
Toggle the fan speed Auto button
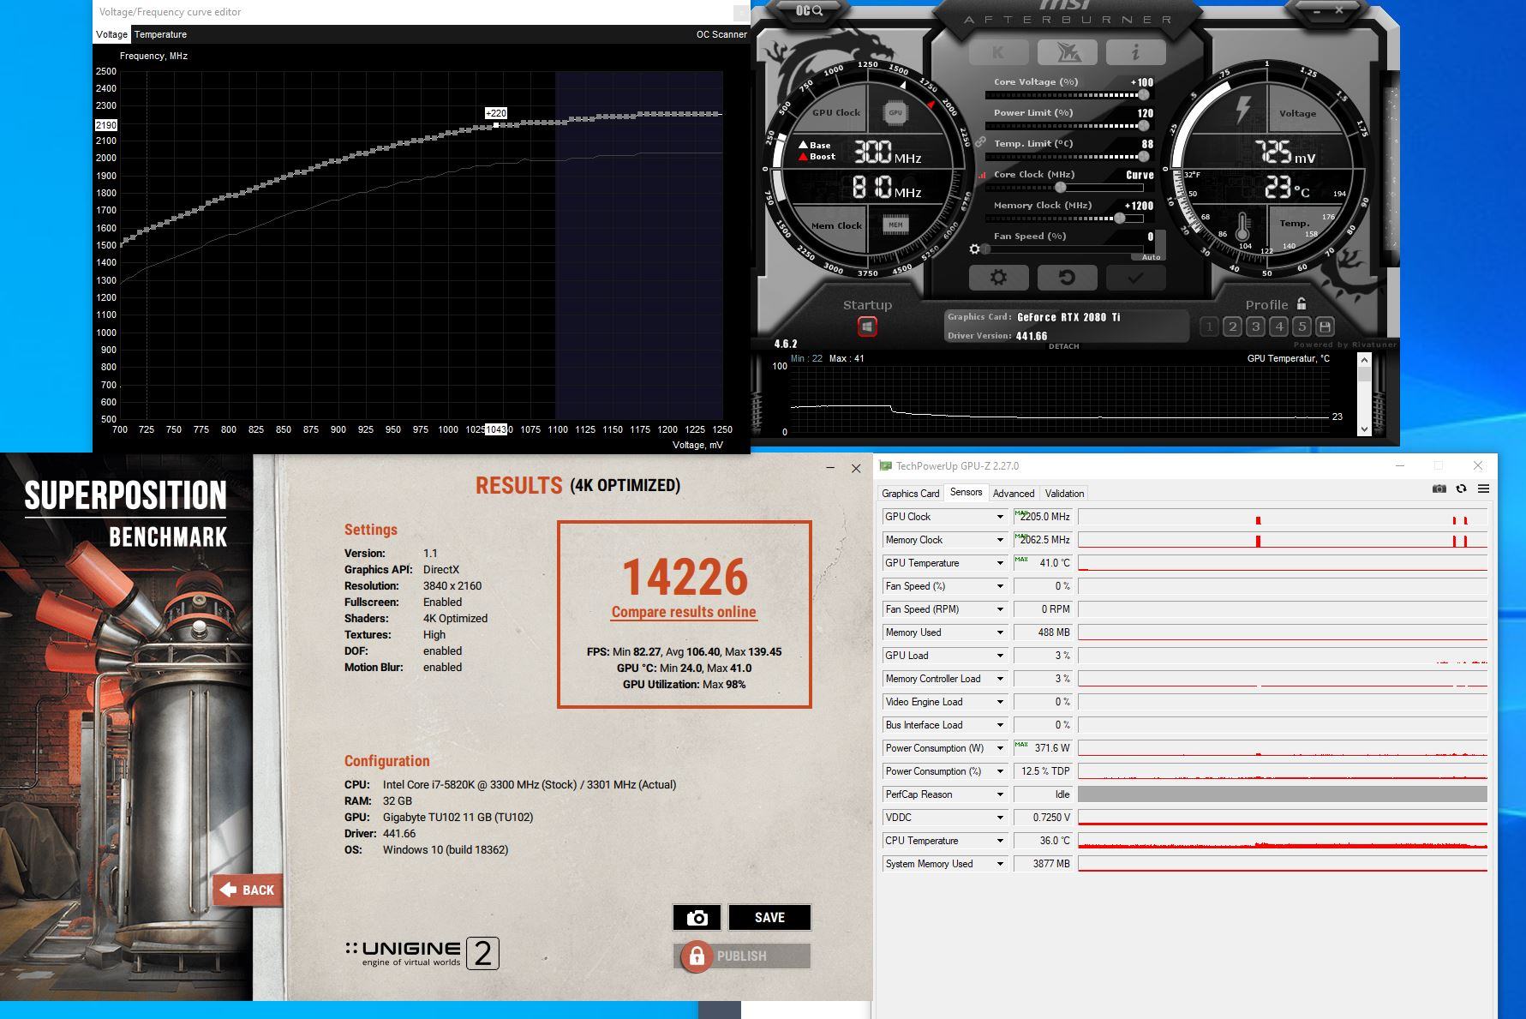(x=1150, y=257)
